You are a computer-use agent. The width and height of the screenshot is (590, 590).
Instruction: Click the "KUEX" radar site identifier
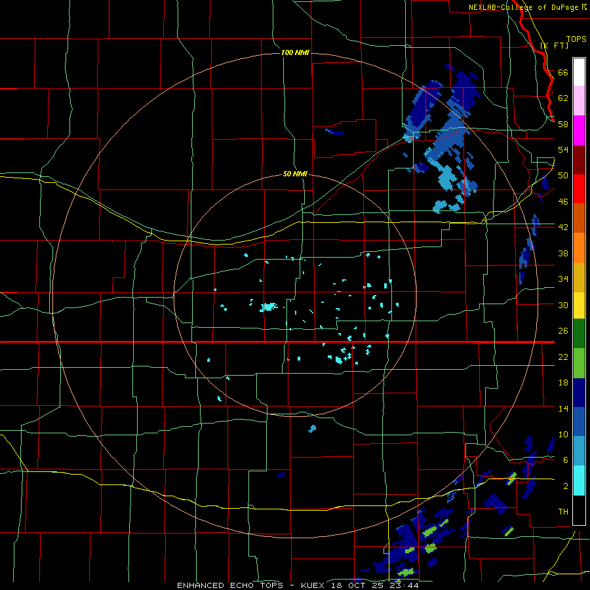(315, 585)
